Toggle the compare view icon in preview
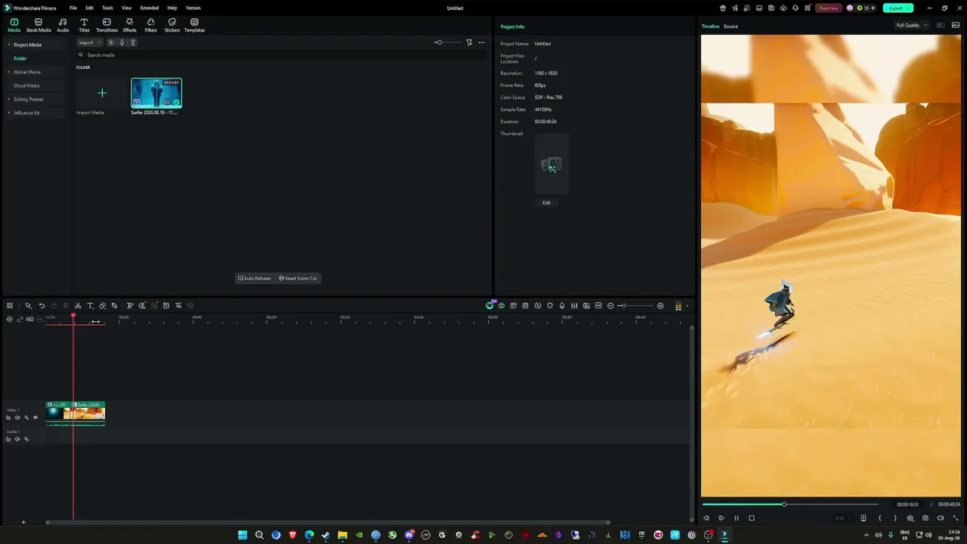967x544 pixels. [941, 26]
